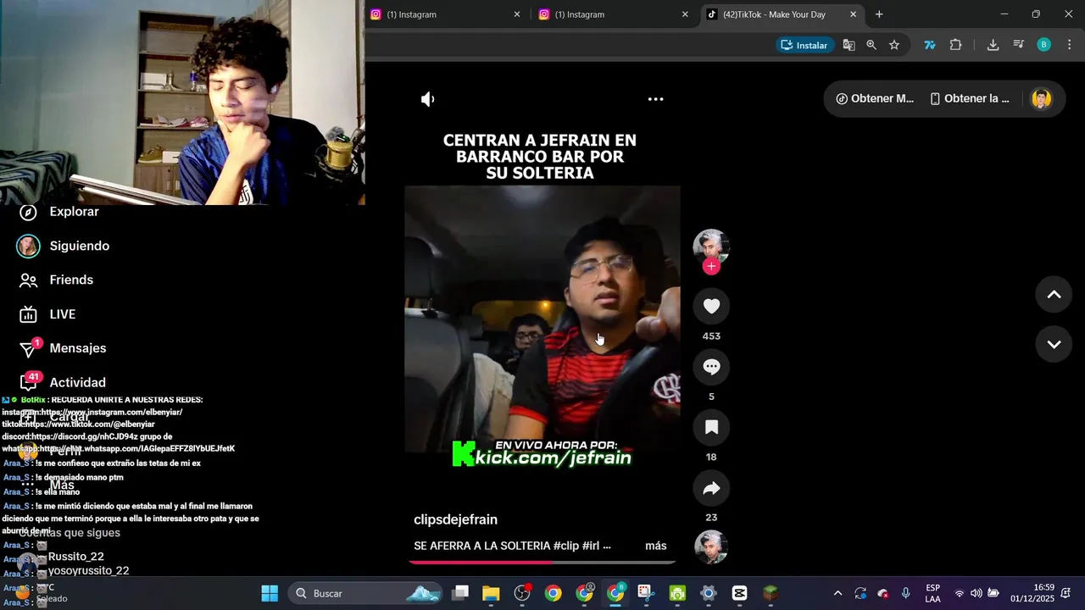Open the Windows Start menu

[270, 593]
